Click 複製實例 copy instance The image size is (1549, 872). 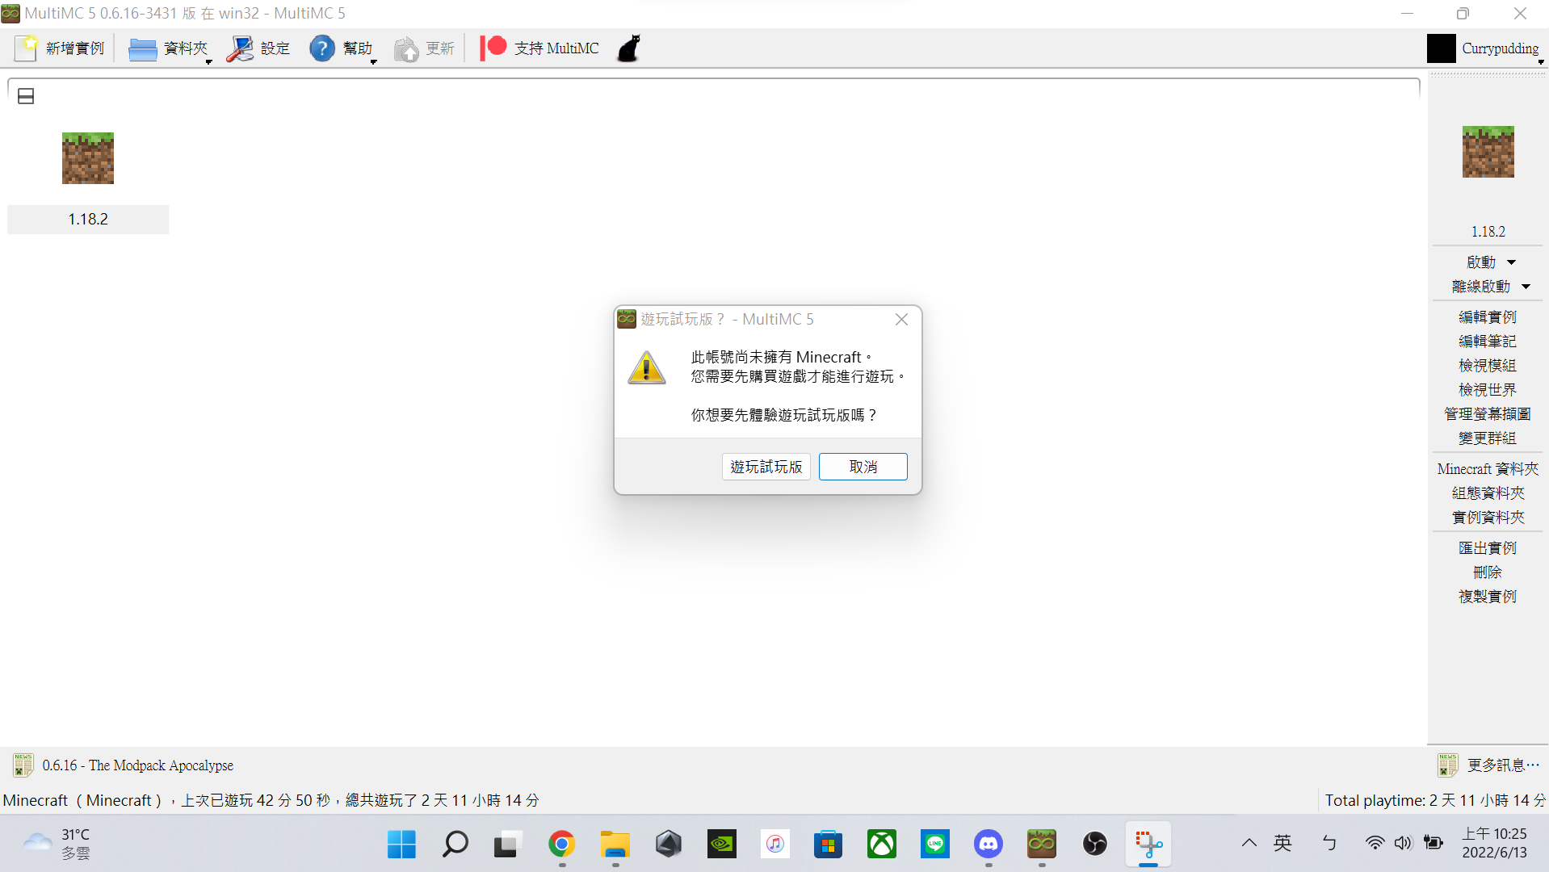tap(1488, 597)
